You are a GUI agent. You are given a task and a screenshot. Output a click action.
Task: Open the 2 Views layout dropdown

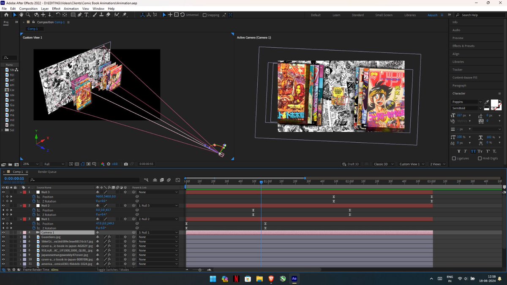coord(438,164)
